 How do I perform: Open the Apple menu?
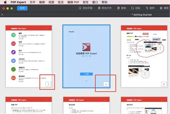(x=5, y=2)
